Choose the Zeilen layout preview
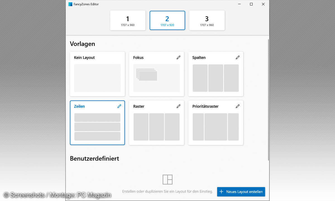Screen dimensions: 335x201 pos(97,127)
